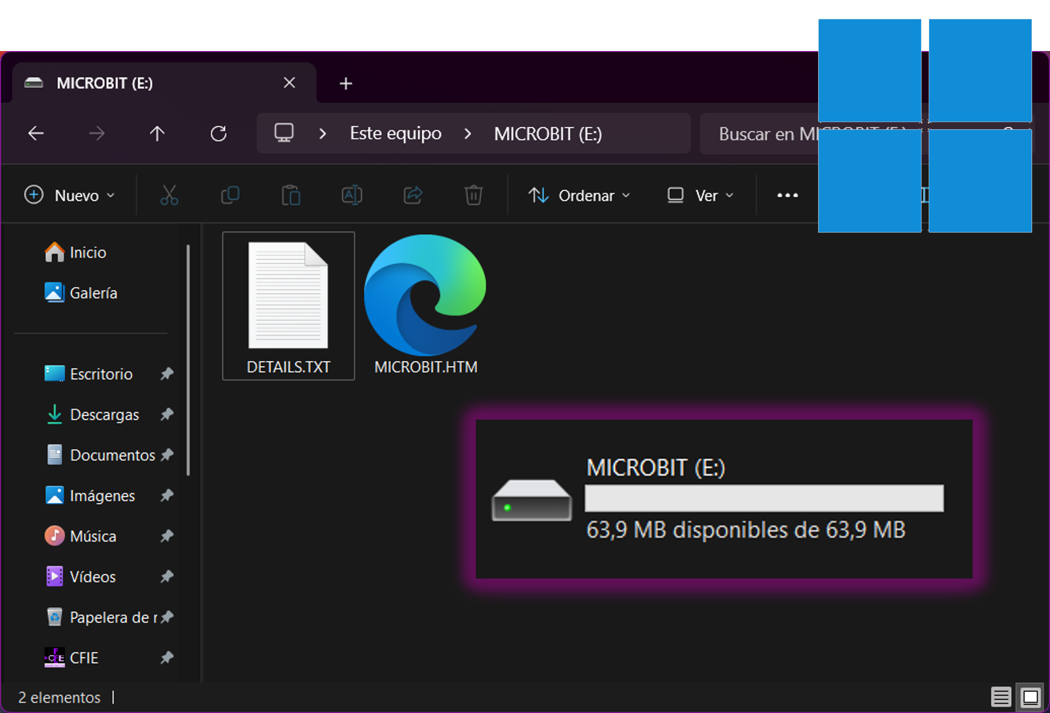The width and height of the screenshot is (1050, 713).
Task: Click the Rename icon in toolbar
Action: 352,195
